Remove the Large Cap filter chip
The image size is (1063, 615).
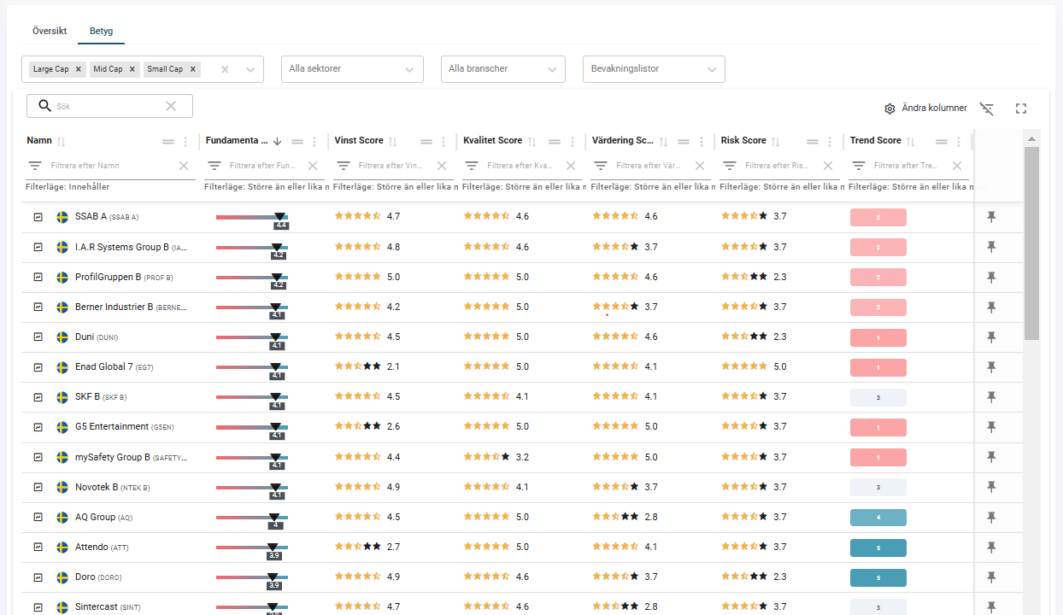pos(79,69)
